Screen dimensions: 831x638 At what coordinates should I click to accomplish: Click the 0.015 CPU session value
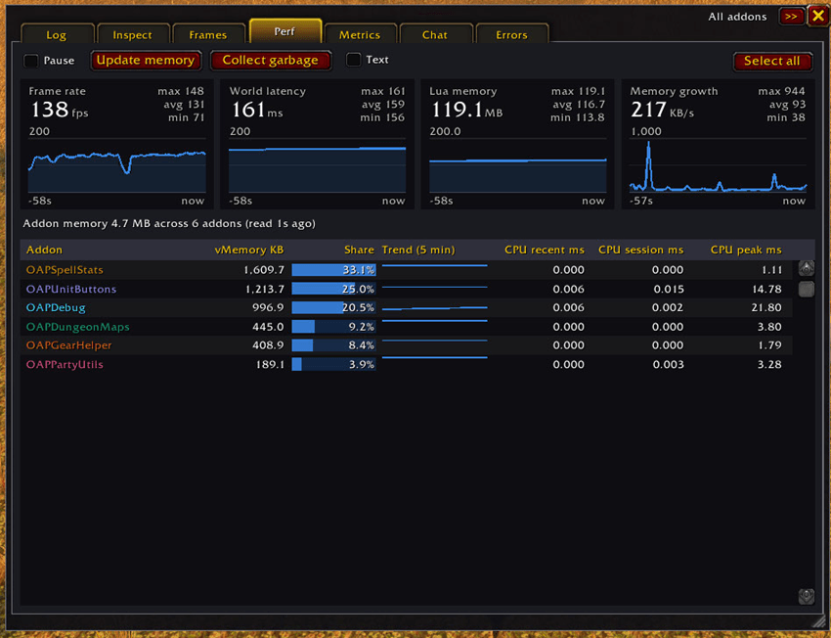click(668, 289)
